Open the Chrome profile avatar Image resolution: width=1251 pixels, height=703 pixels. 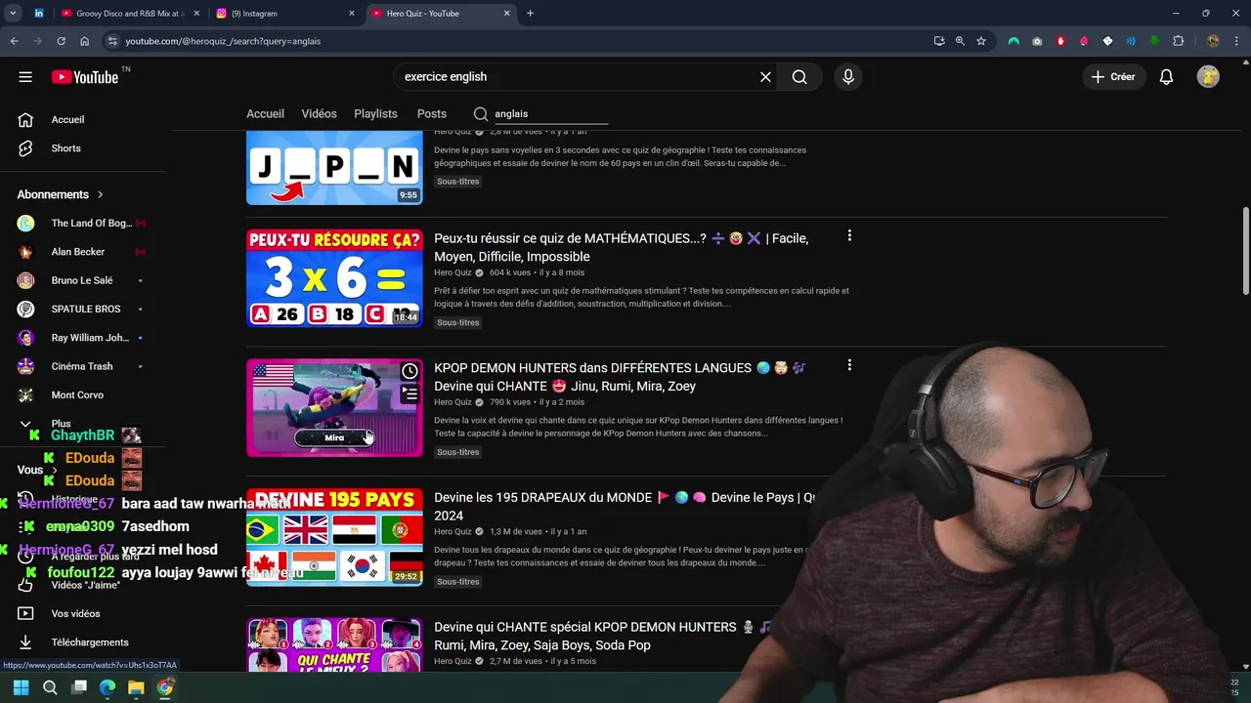pos(1213,41)
